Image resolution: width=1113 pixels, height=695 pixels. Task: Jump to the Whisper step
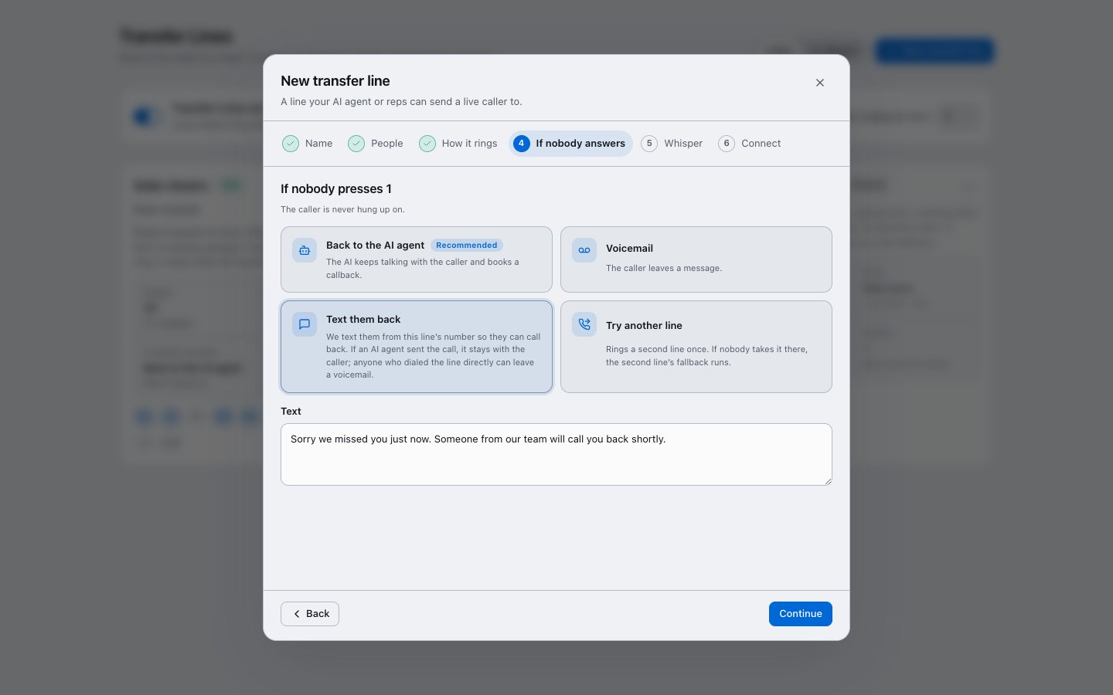672,144
